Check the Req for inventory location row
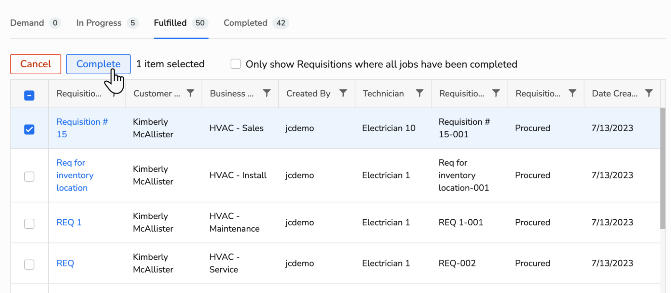 pyautogui.click(x=29, y=176)
